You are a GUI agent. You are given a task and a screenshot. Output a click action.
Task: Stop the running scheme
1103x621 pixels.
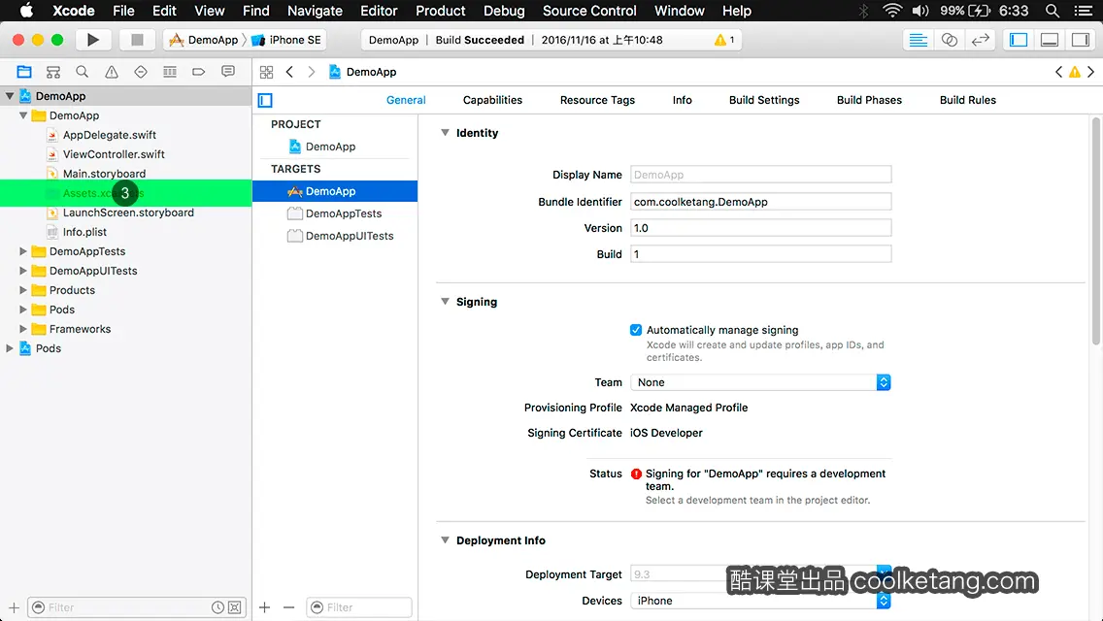point(137,40)
